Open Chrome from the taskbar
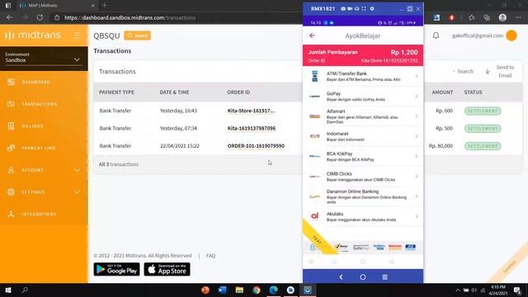 (x=257, y=290)
